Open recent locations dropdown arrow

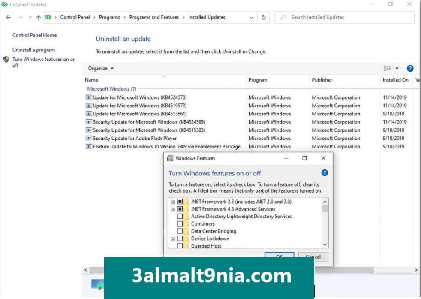[x=30, y=18]
